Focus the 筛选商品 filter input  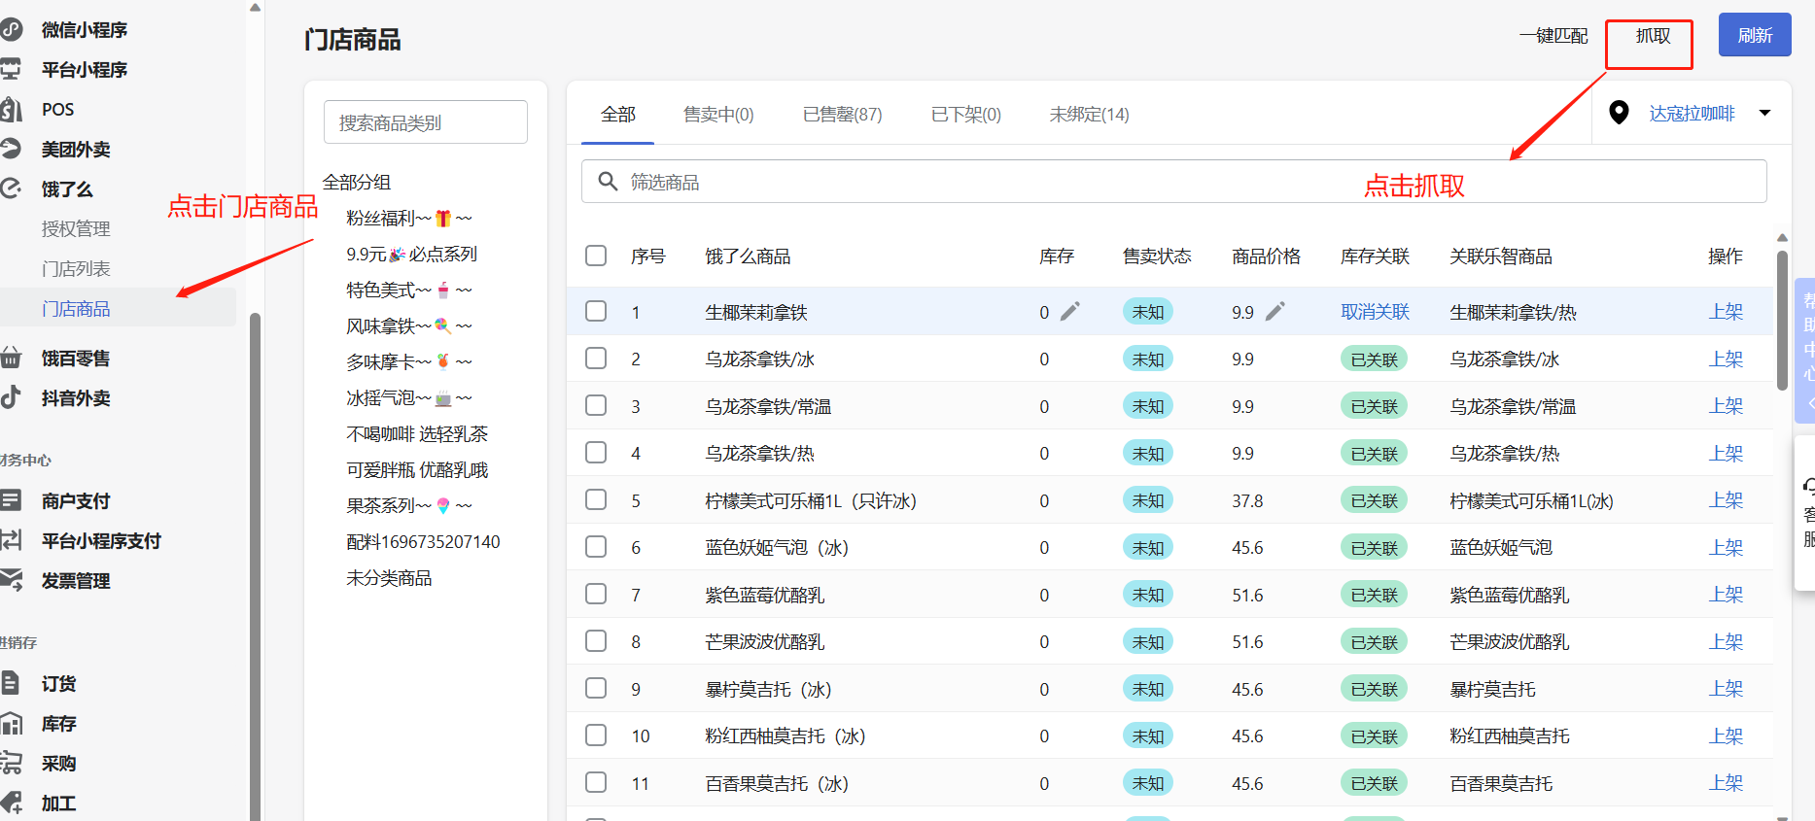tap(1173, 182)
